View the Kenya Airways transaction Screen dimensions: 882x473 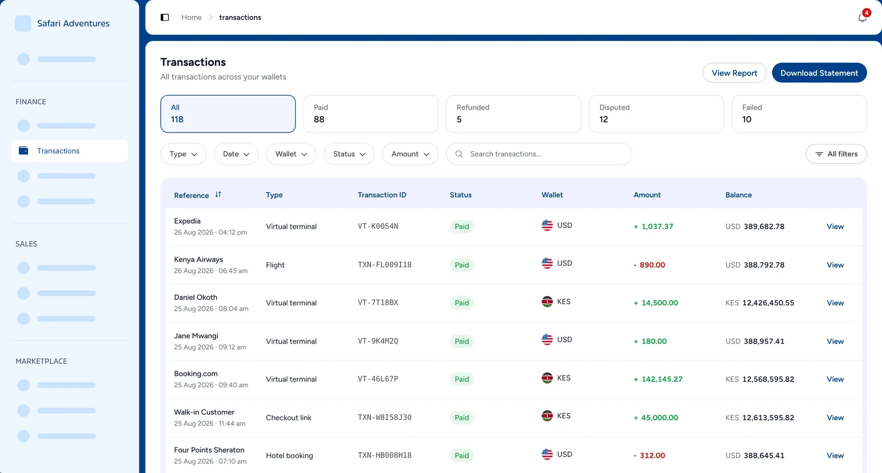(835, 265)
